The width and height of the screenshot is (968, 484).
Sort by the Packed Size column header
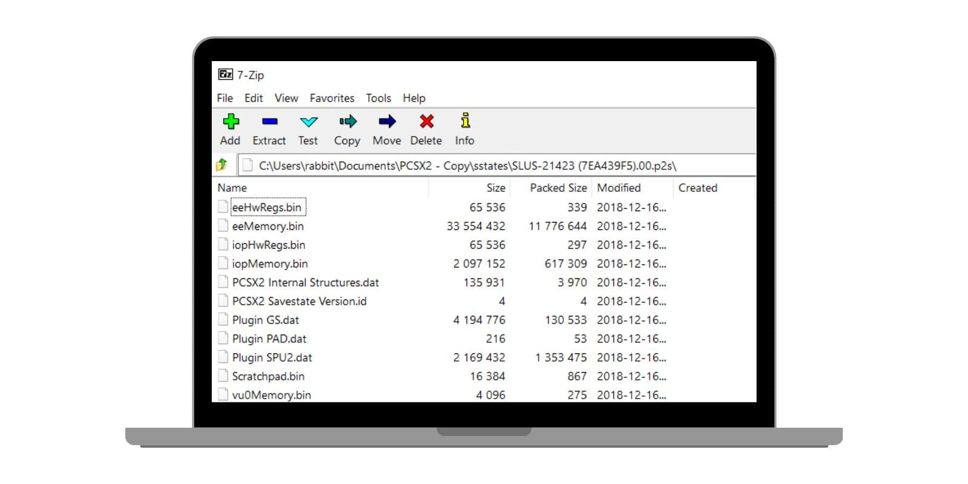point(558,188)
